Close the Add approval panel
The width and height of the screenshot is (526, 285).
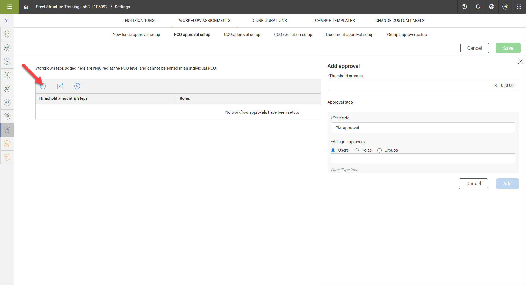(521, 61)
